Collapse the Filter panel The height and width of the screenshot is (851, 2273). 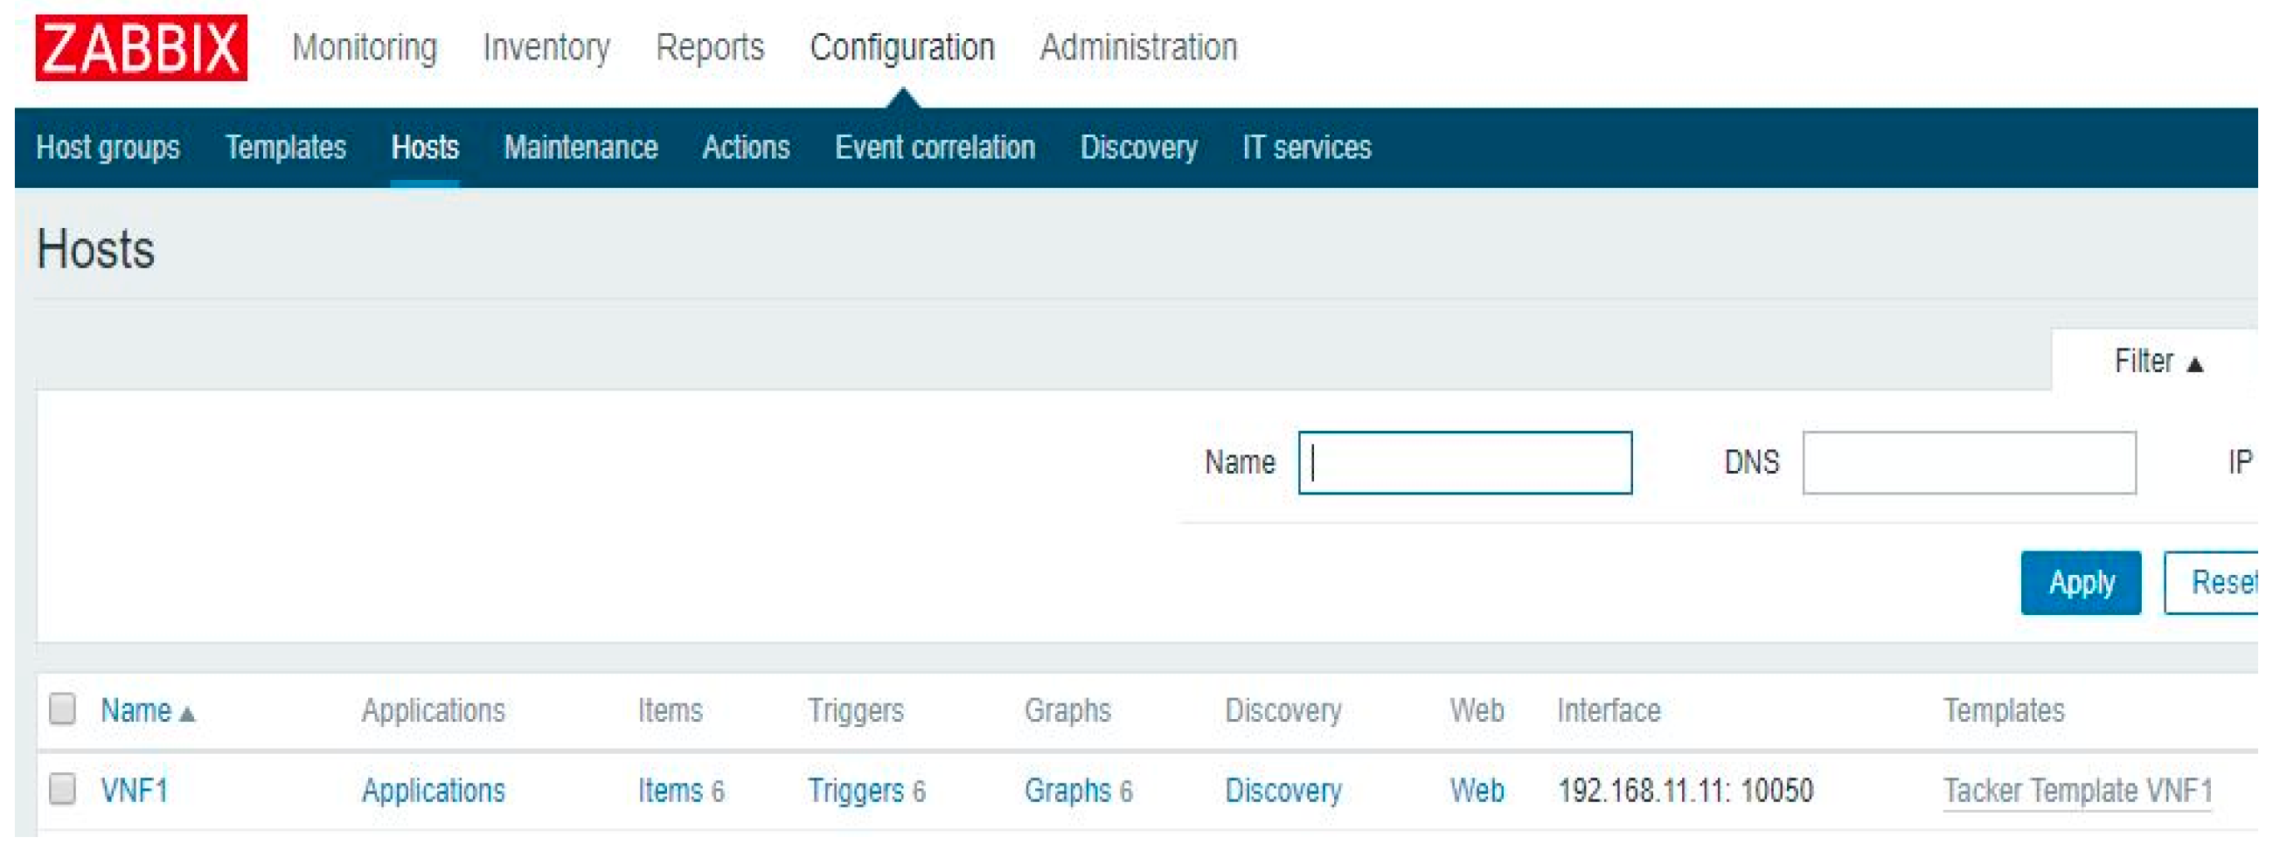point(2158,362)
